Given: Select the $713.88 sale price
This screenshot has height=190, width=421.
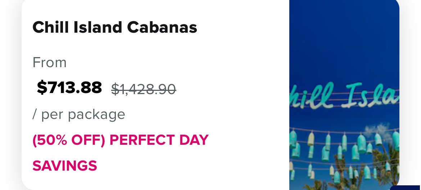Looking at the screenshot, I should 69,87.
